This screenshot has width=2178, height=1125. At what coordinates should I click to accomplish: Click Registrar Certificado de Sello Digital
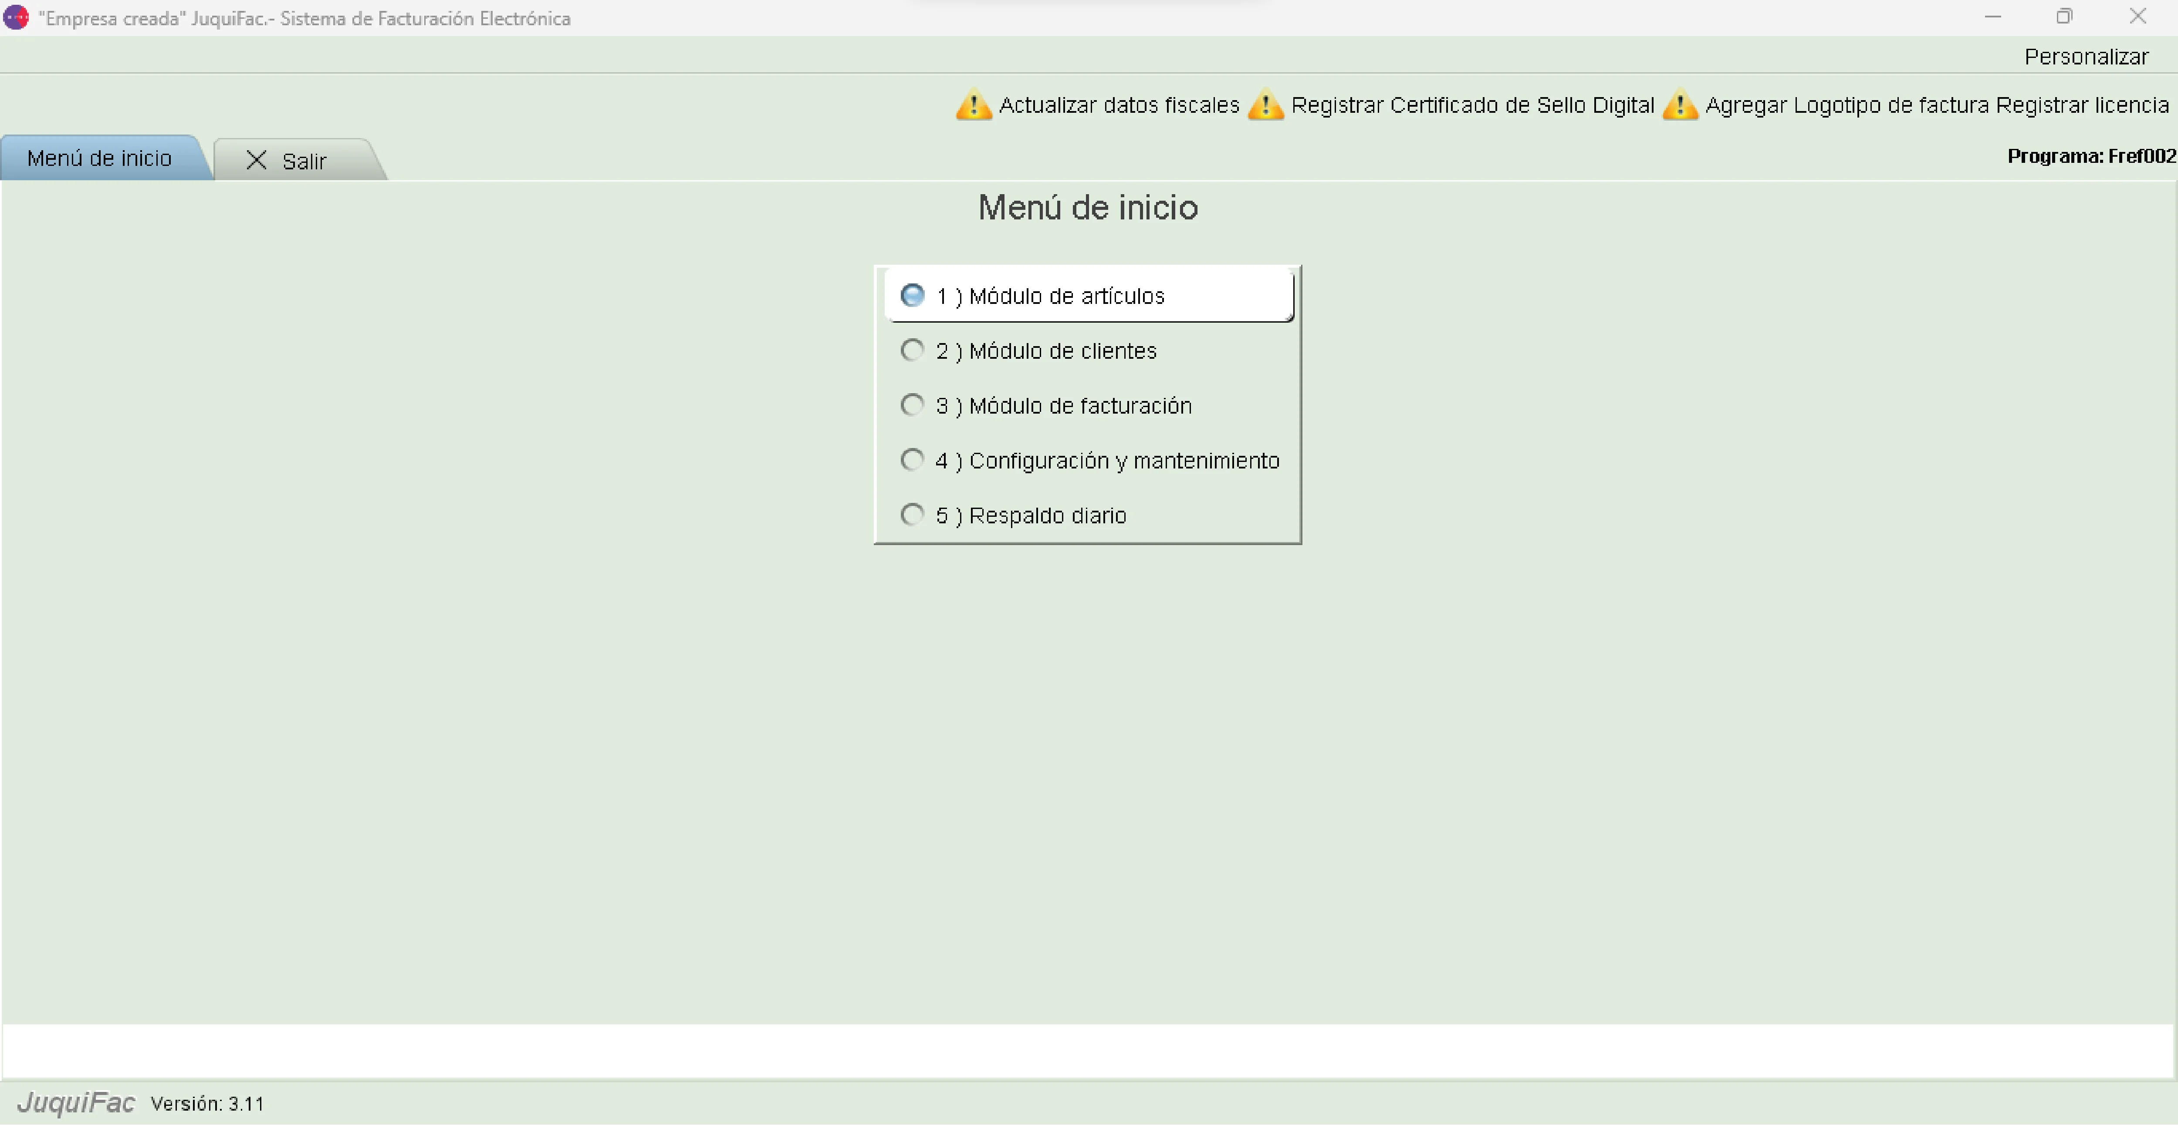(1472, 105)
